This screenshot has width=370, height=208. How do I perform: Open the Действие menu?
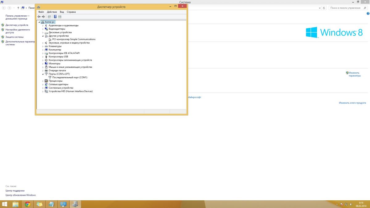tap(52, 12)
